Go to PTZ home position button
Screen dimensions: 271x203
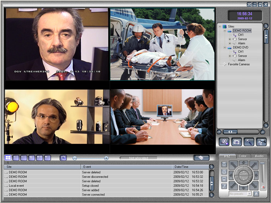(256, 194)
